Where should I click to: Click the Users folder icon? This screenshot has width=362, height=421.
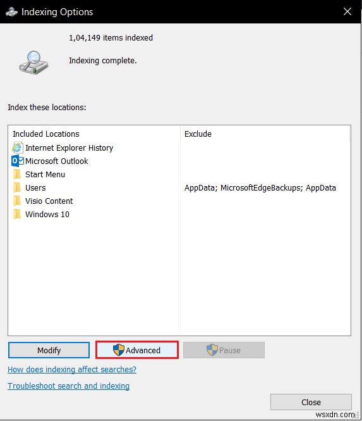pos(17,187)
